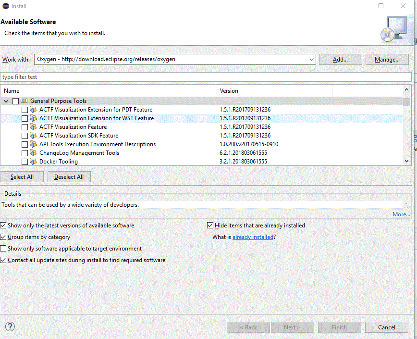
Task: Click the help question mark icon
Action: tap(10, 327)
